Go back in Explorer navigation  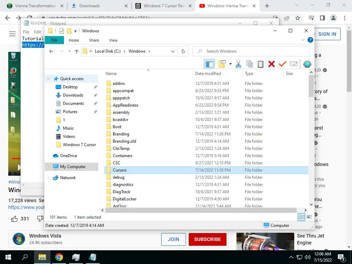click(51, 51)
